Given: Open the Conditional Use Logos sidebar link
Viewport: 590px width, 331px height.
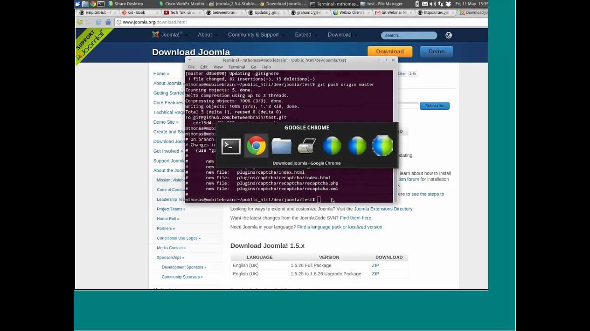Looking at the screenshot, I should pos(179,238).
